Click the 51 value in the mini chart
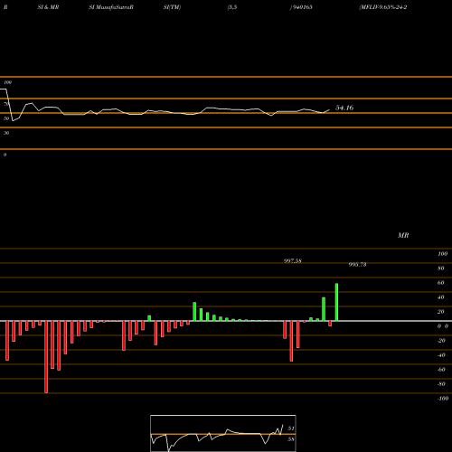 coord(291,428)
